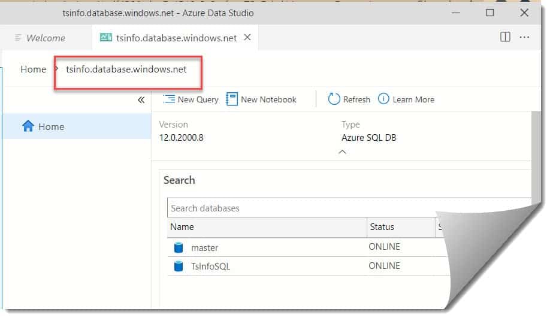Click the tsinfo.database.windows.net breadcrumb
Image resolution: width=550 pixels, height=318 pixels.
click(x=126, y=69)
